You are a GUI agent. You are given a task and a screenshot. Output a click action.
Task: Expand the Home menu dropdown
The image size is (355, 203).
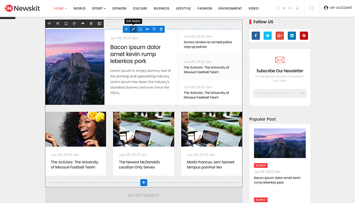click(x=60, y=9)
